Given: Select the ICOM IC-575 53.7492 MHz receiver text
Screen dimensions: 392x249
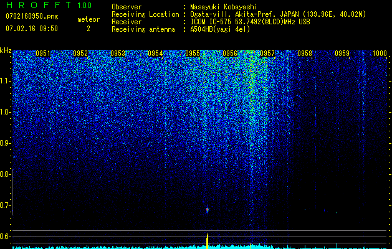Looking at the screenshot, I should tap(250, 22).
